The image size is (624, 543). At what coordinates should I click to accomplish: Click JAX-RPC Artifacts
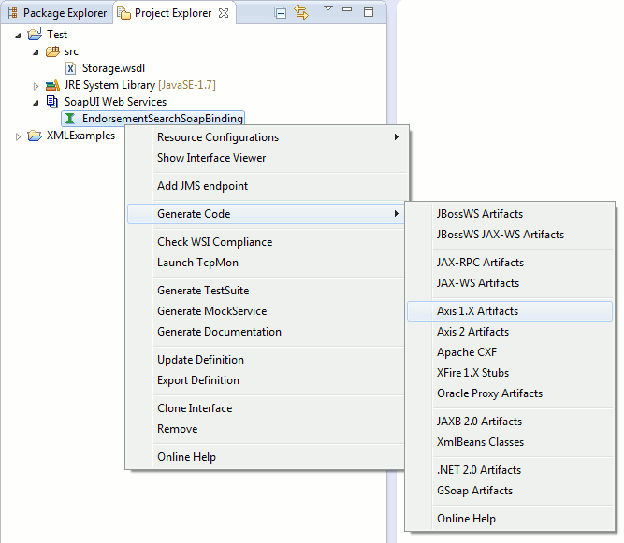480,263
